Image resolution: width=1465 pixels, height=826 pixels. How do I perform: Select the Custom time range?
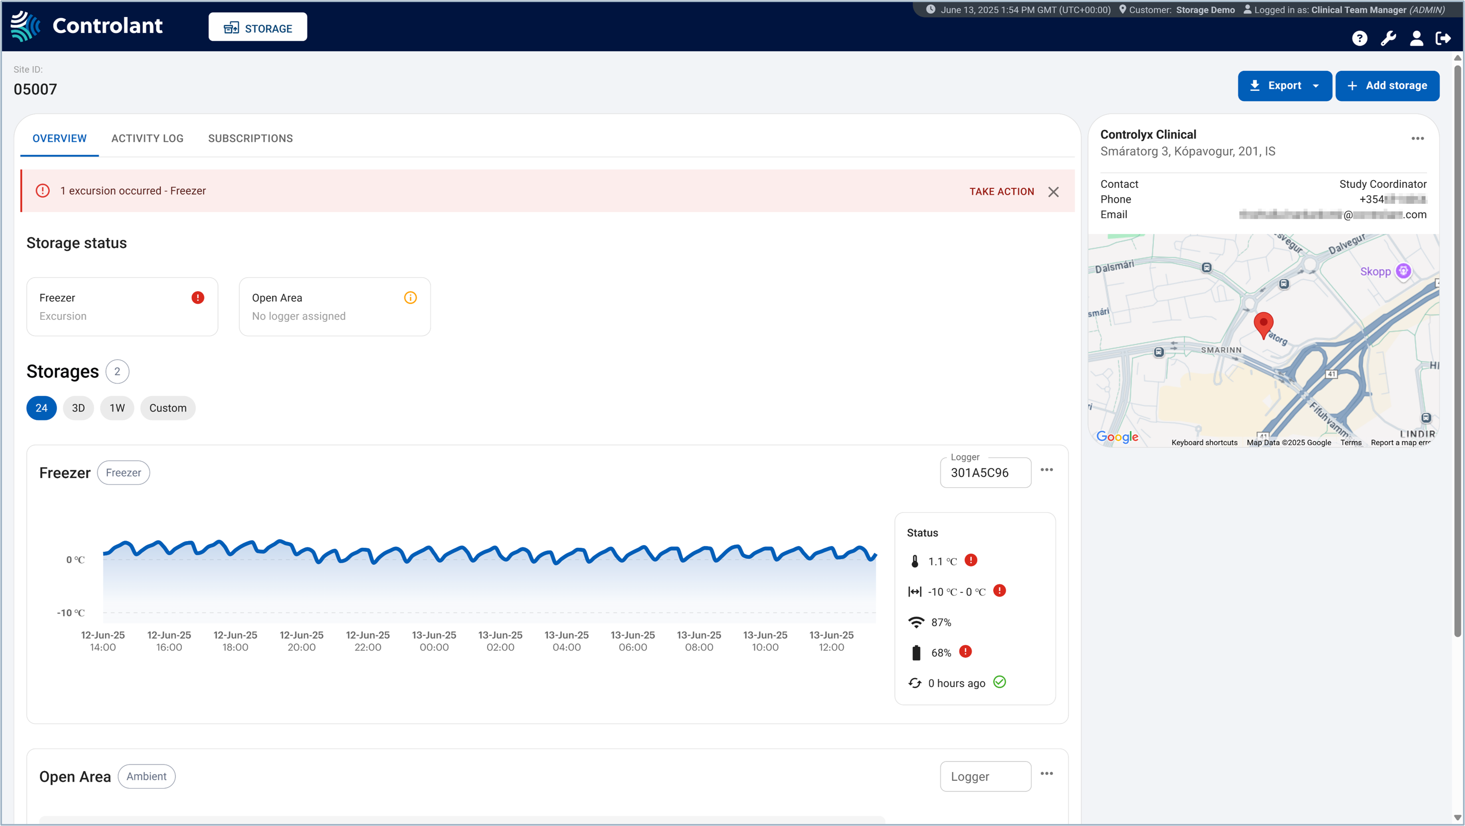coord(168,408)
